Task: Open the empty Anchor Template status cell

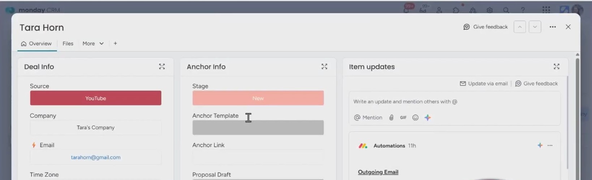Action: point(258,127)
